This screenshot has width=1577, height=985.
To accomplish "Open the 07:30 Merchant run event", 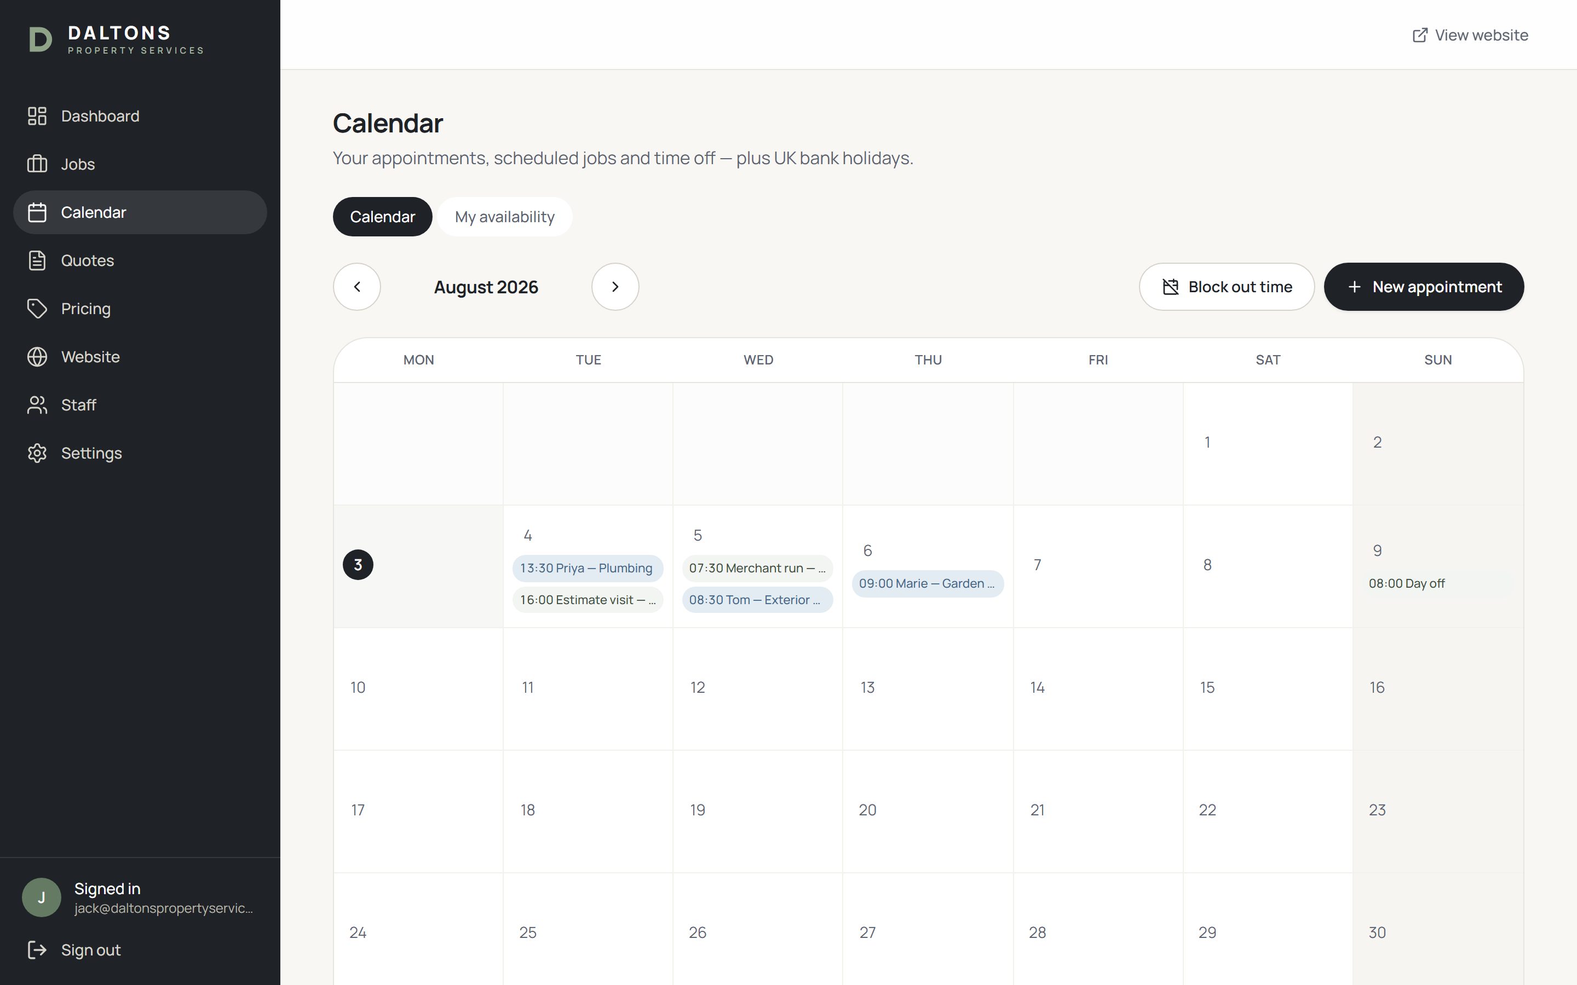I will tap(757, 568).
